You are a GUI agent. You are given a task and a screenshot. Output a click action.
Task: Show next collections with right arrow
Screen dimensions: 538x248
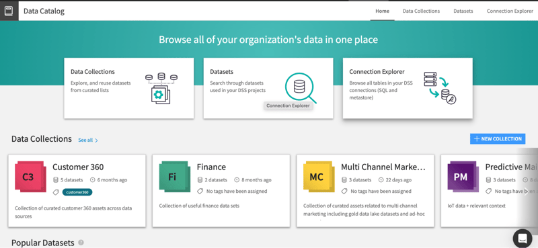tap(527, 192)
